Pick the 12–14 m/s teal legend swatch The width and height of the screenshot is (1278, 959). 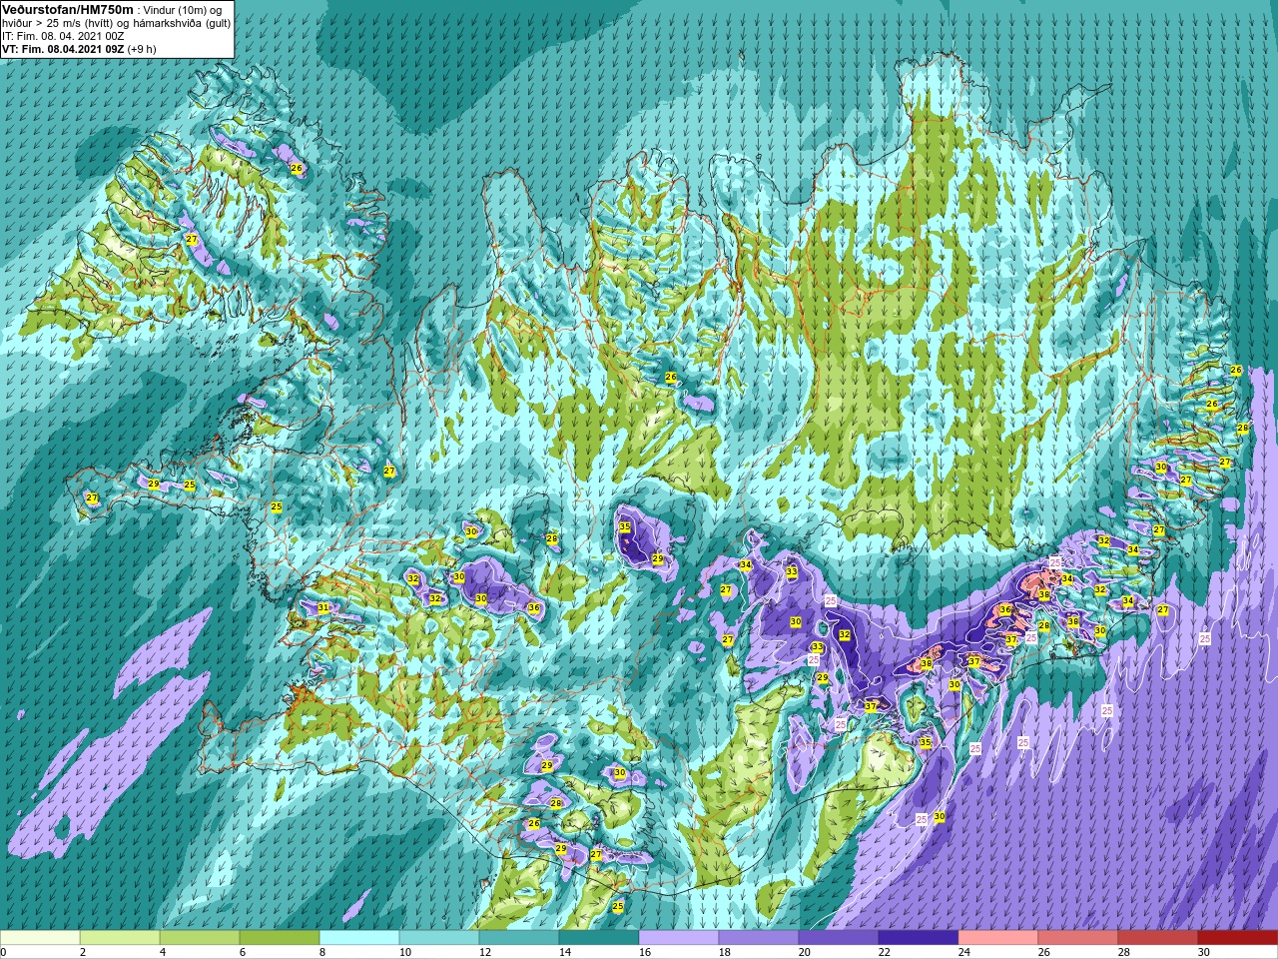click(x=519, y=938)
